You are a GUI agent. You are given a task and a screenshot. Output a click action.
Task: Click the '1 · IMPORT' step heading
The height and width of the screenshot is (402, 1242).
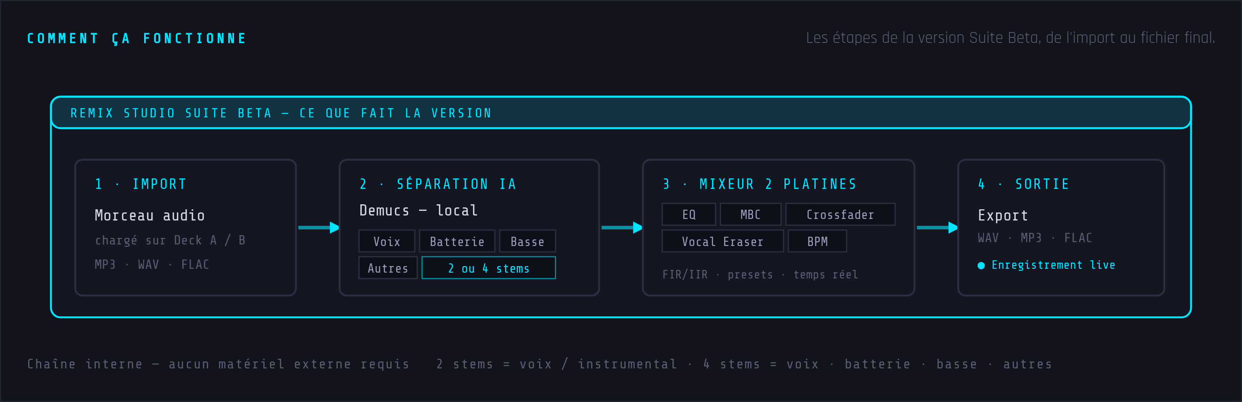pyautogui.click(x=141, y=184)
